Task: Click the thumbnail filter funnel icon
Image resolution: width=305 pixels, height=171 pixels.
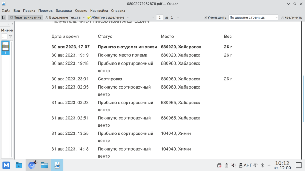Action: pyautogui.click(x=11, y=37)
